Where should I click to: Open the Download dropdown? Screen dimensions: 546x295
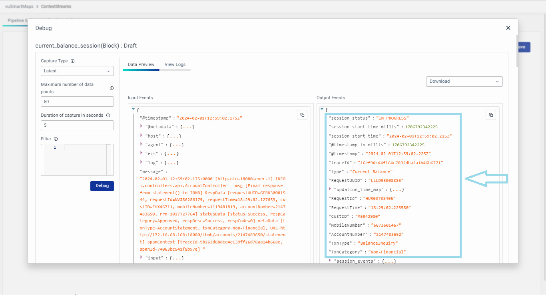464,82
